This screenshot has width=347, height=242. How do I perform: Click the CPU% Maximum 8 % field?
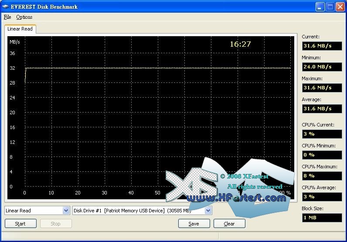(x=322, y=176)
